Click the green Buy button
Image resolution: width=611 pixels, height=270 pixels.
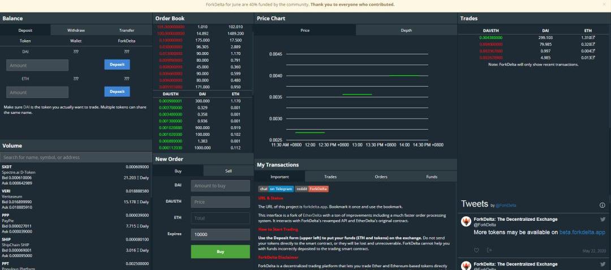[x=220, y=252]
